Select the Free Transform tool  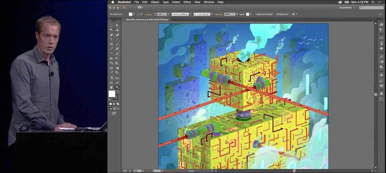(x=117, y=58)
